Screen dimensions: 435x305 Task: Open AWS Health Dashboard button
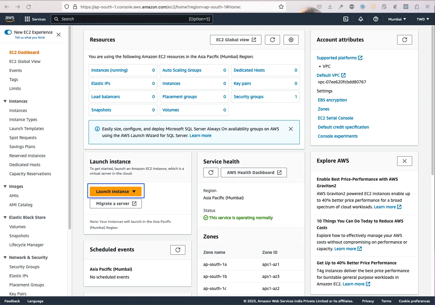254,173
